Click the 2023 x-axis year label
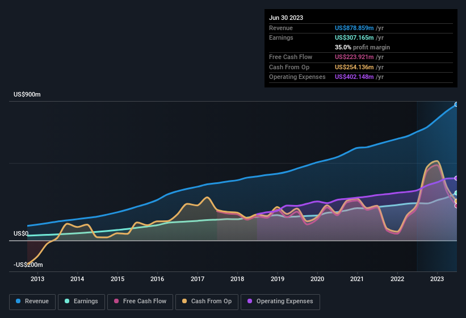 (x=437, y=279)
